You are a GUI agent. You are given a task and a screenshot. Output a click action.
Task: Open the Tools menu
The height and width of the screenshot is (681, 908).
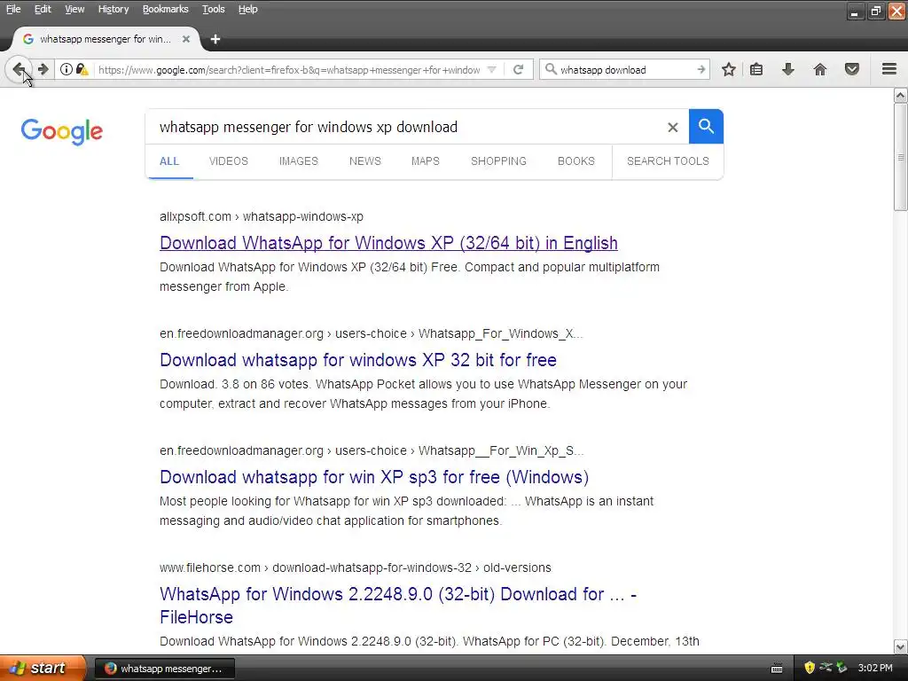pos(213,9)
